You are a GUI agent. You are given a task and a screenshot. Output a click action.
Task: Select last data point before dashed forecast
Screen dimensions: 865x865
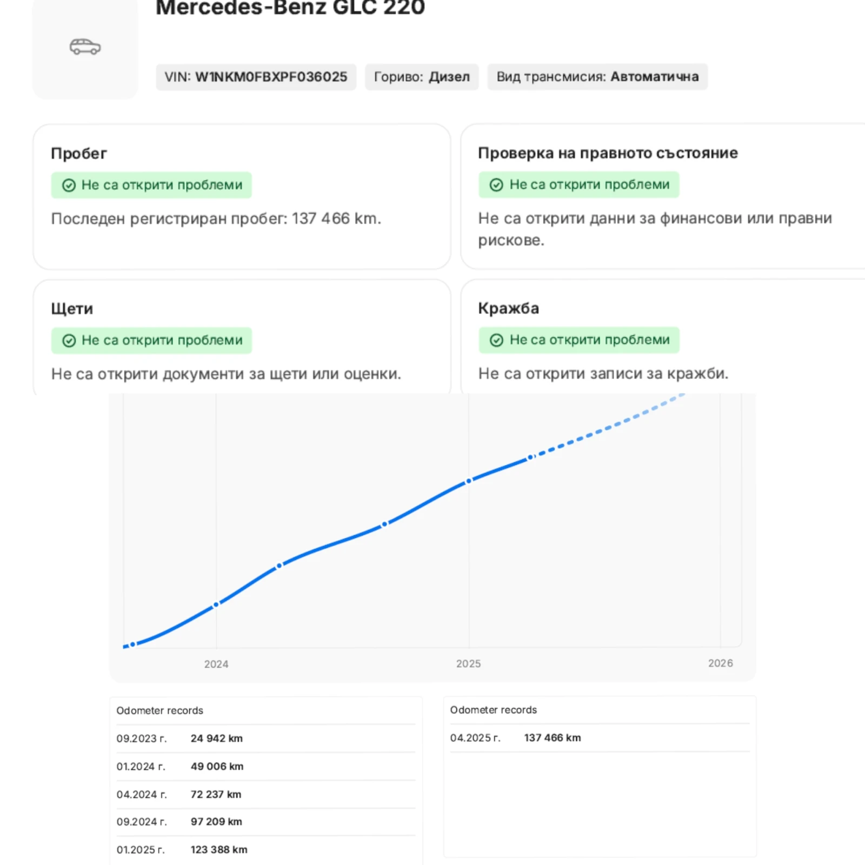point(530,457)
